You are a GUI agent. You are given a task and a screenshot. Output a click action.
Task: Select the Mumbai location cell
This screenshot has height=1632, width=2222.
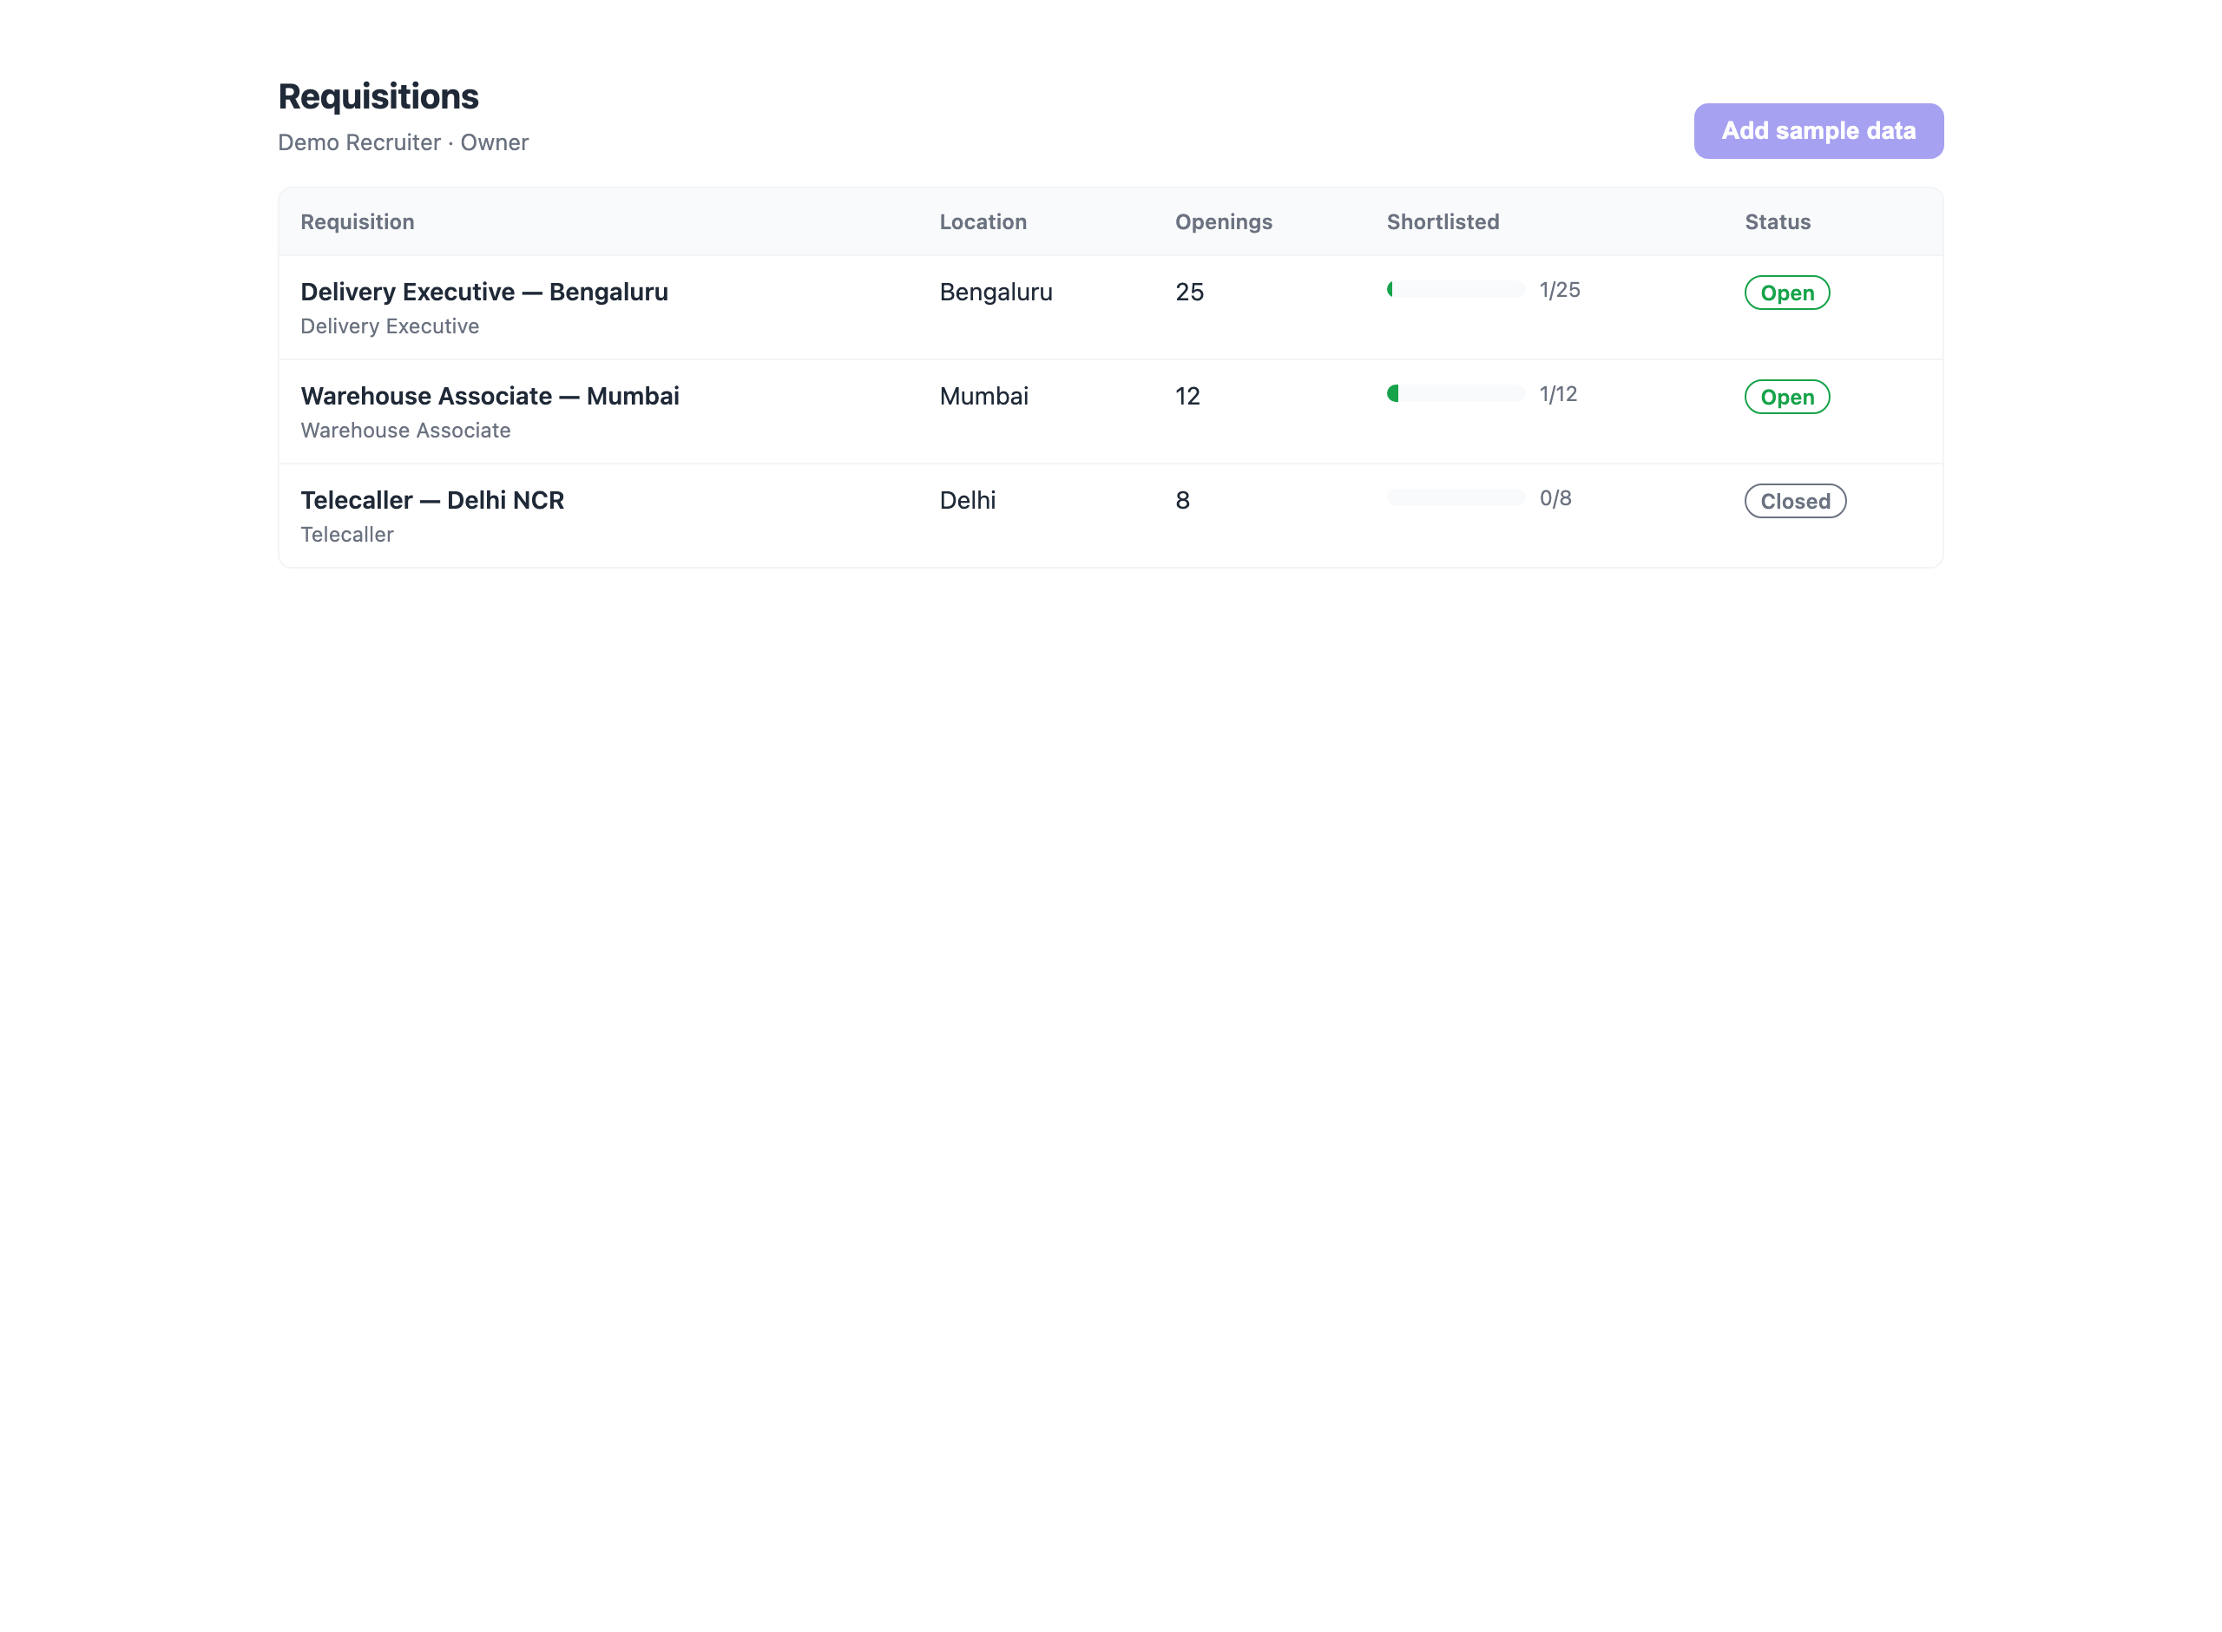tap(983, 396)
